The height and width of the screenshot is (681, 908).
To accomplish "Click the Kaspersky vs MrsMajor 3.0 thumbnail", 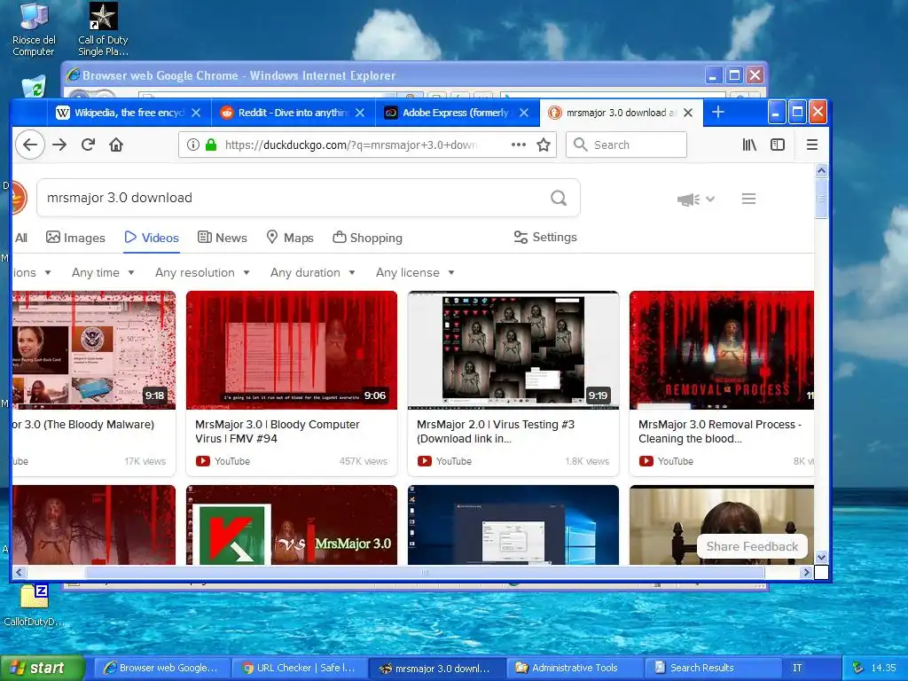I will (x=292, y=525).
